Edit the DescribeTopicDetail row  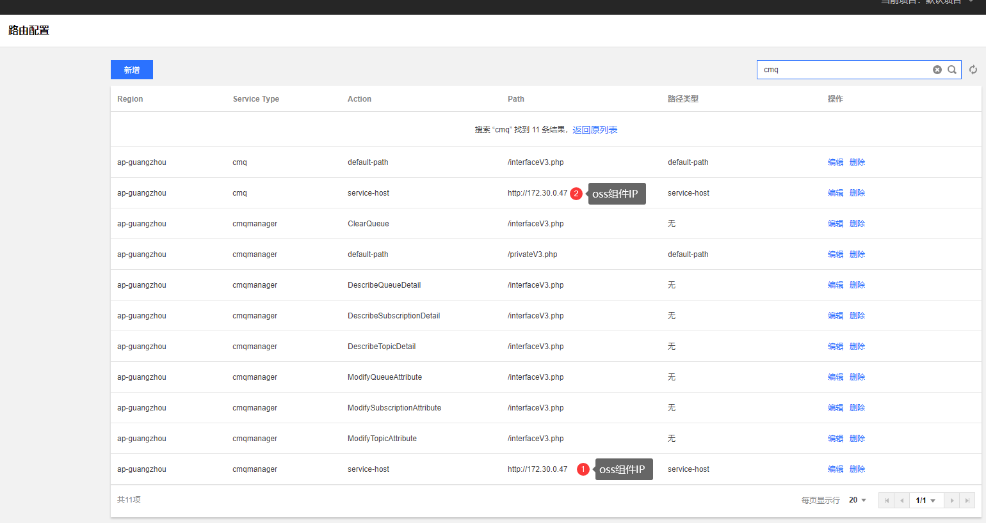tap(836, 347)
